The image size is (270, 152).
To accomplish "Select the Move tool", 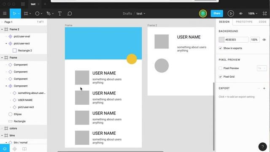I will (14, 14).
